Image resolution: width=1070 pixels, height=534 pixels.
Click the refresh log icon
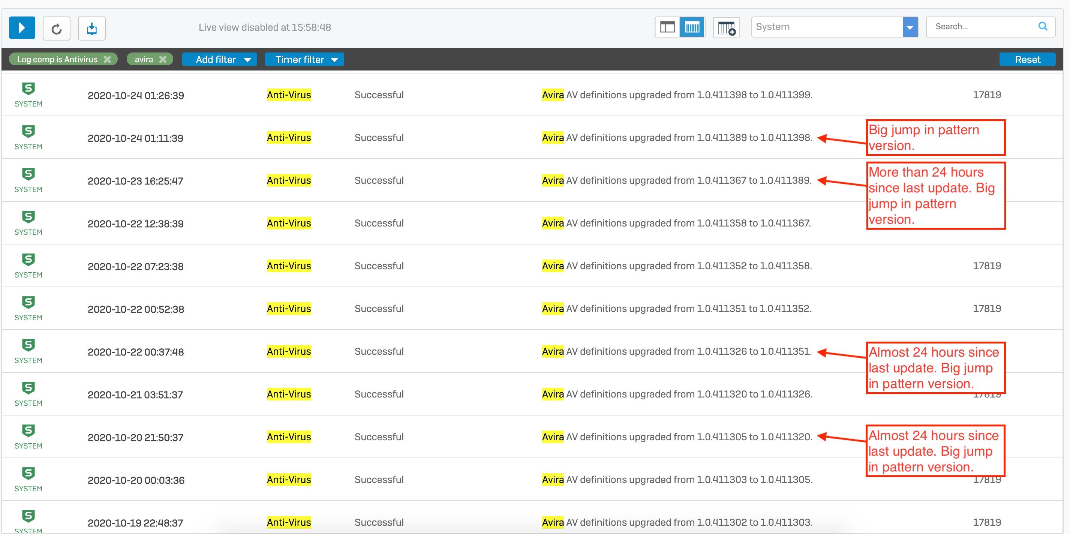coord(57,28)
